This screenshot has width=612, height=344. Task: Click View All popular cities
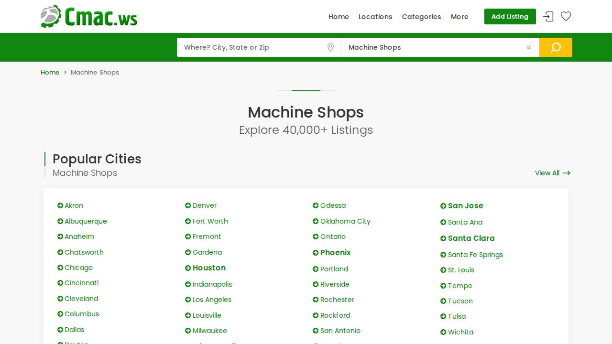pyautogui.click(x=547, y=173)
